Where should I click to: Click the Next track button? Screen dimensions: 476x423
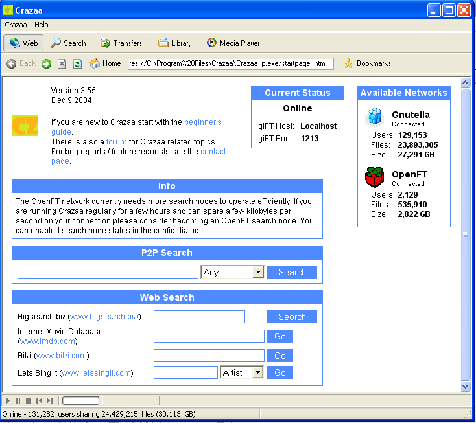(49, 400)
